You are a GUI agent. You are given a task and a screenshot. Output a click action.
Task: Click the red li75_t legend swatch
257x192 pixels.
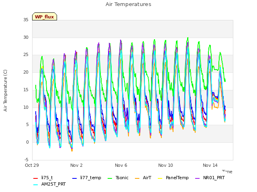36,178
